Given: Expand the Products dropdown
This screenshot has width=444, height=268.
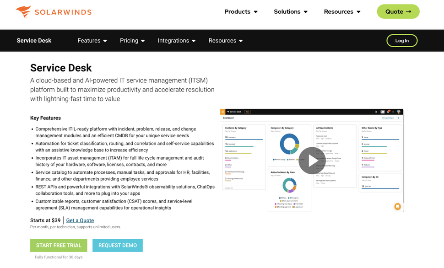Looking at the screenshot, I should coord(241,11).
